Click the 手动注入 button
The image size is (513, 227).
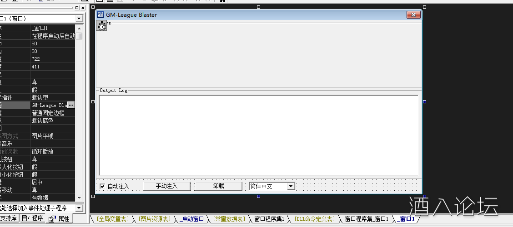166,186
